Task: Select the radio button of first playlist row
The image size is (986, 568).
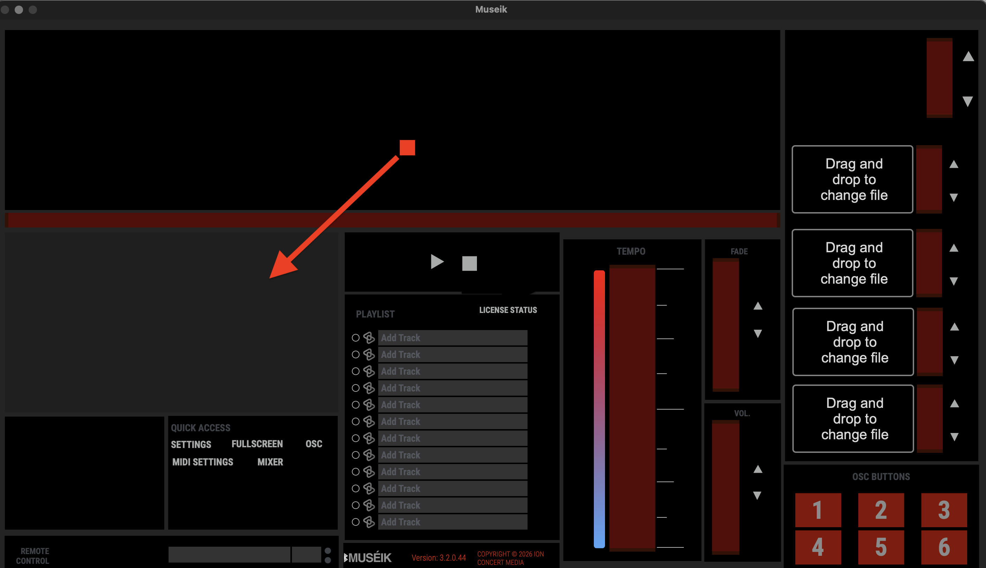Action: tap(355, 338)
